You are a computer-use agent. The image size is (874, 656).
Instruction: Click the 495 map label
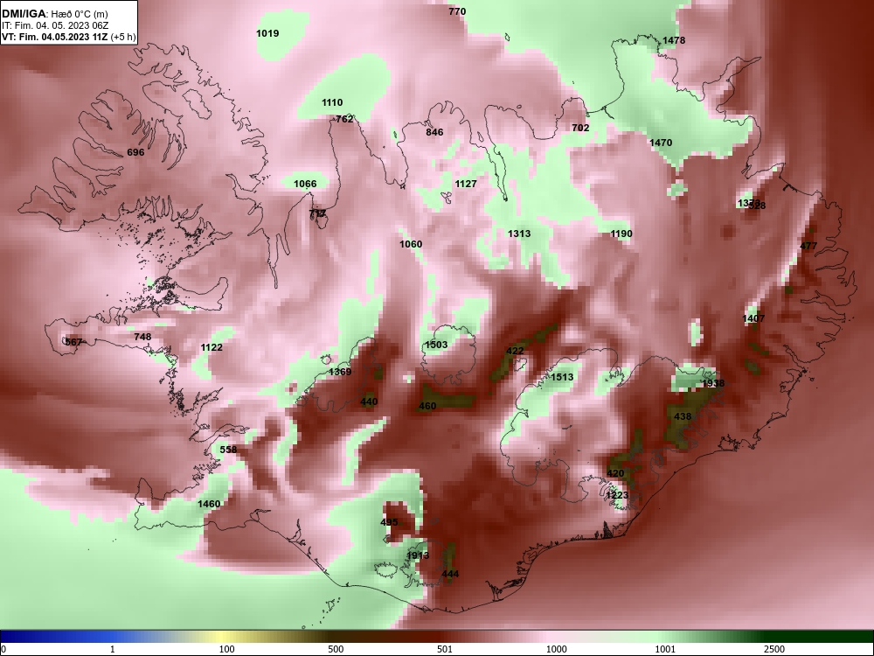coord(389,523)
